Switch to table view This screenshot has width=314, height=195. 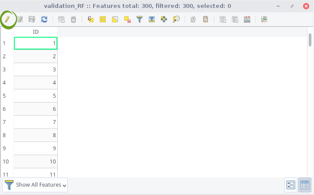pos(305,185)
